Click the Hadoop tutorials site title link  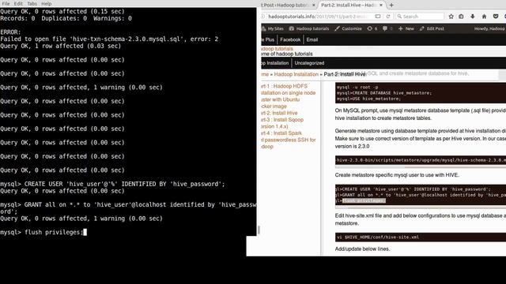click(x=278, y=49)
